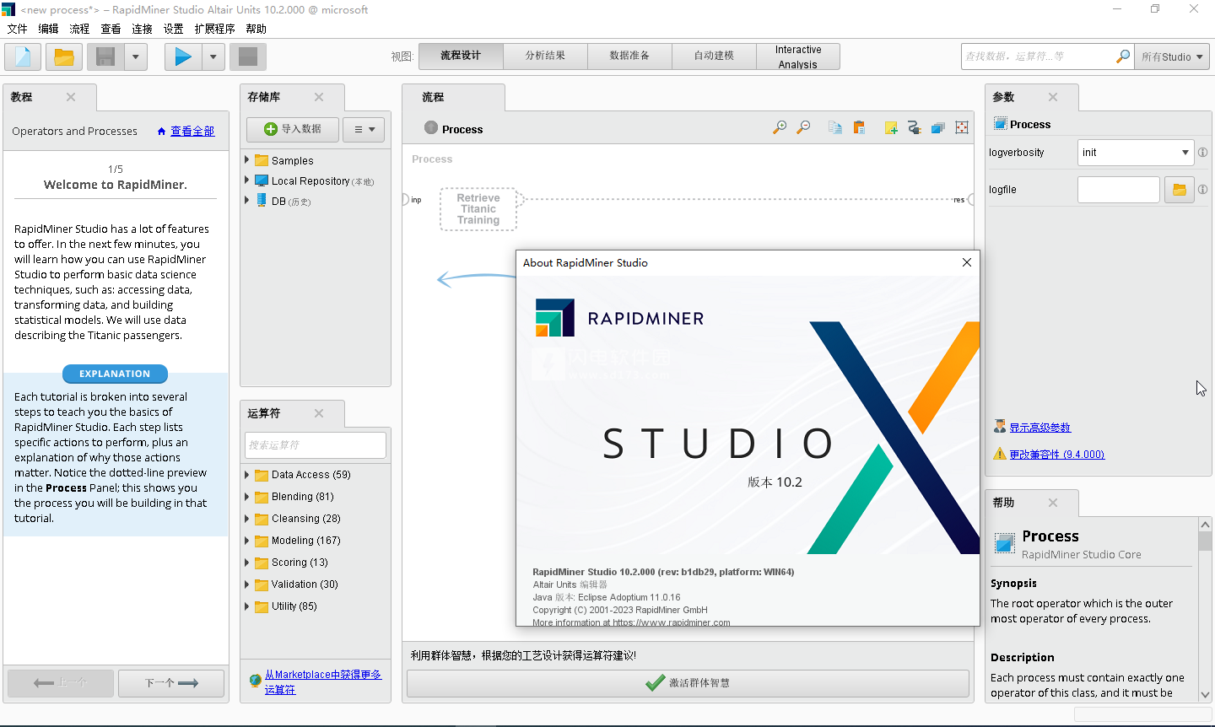Open save options dropdown arrow
The height and width of the screenshot is (727, 1215).
[135, 57]
